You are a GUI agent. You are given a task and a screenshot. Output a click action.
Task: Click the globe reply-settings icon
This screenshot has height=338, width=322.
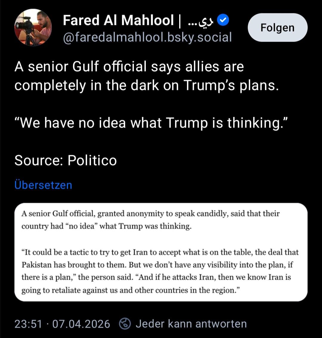(x=125, y=324)
